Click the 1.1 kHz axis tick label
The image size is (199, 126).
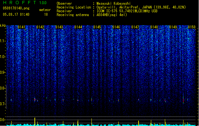[3, 41]
